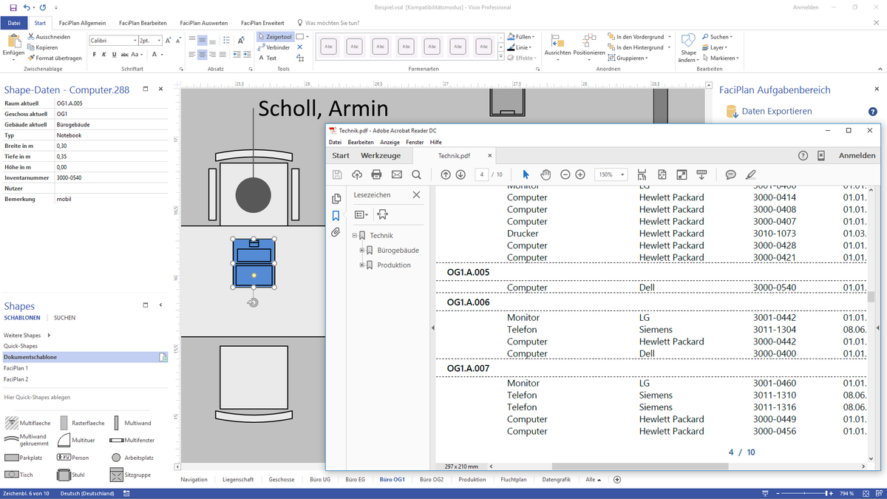Select the Verbinder connector tool

[273, 47]
